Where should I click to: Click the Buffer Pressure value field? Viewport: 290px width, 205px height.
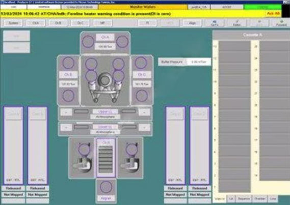(198, 62)
